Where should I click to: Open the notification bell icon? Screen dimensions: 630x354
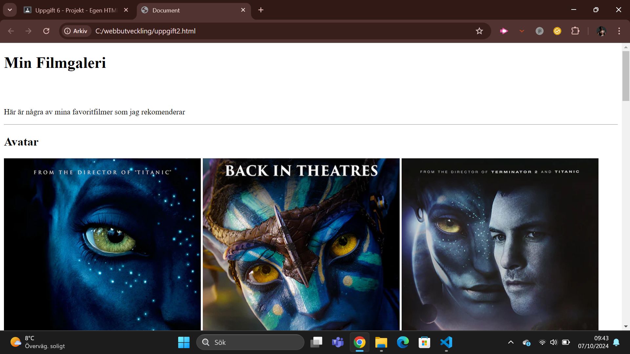(x=617, y=342)
